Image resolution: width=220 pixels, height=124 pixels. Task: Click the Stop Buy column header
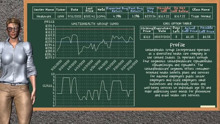click(x=150, y=10)
